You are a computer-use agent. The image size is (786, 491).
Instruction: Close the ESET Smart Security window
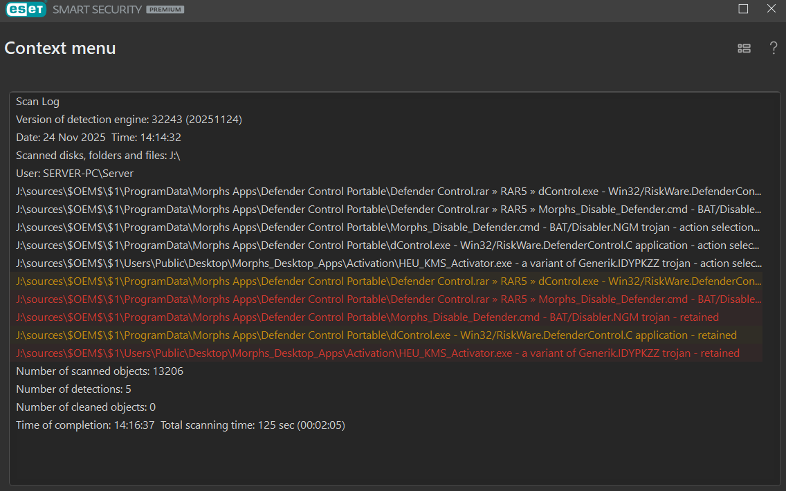pyautogui.click(x=771, y=9)
